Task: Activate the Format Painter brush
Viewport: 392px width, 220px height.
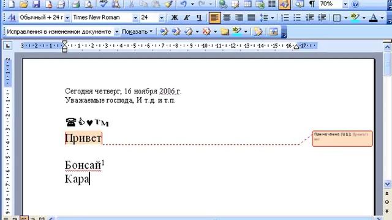Action: [x=169, y=4]
